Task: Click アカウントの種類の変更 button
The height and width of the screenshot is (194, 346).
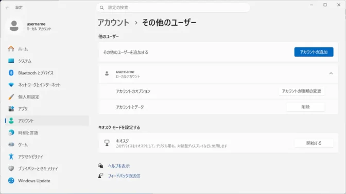Action: coord(301,91)
